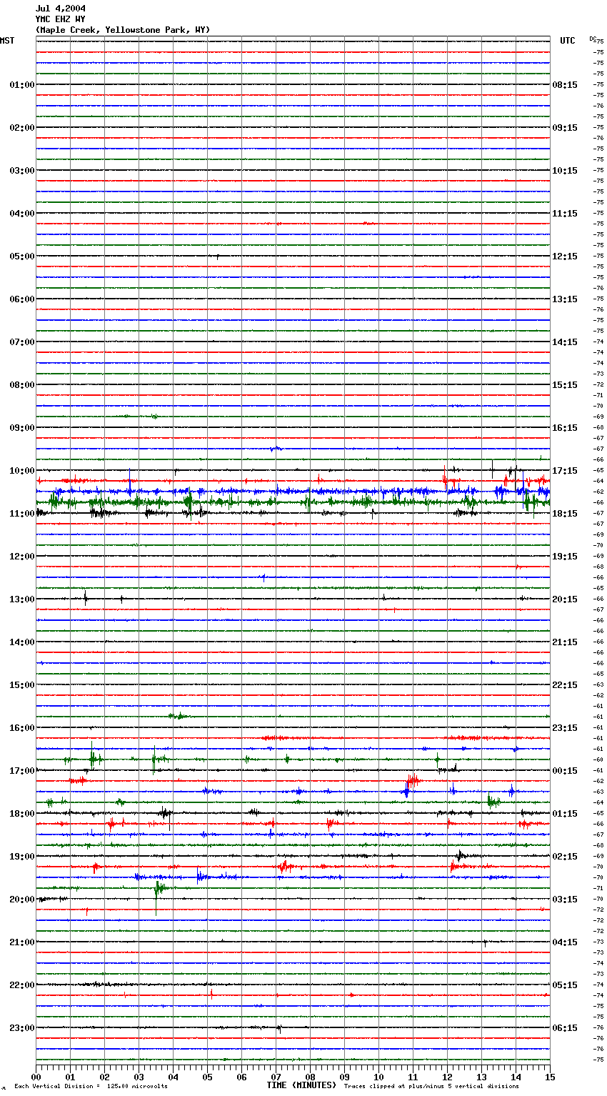The height and width of the screenshot is (1096, 607).
Task: Click the 09:15 UTC time label
Action: [x=565, y=128]
